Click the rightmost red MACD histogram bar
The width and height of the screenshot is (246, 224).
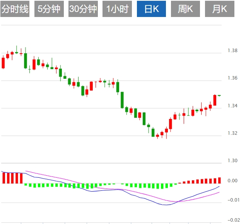pos(219,180)
